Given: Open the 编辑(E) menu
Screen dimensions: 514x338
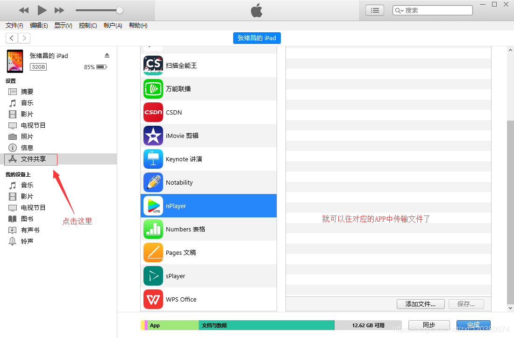Looking at the screenshot, I should pos(39,26).
